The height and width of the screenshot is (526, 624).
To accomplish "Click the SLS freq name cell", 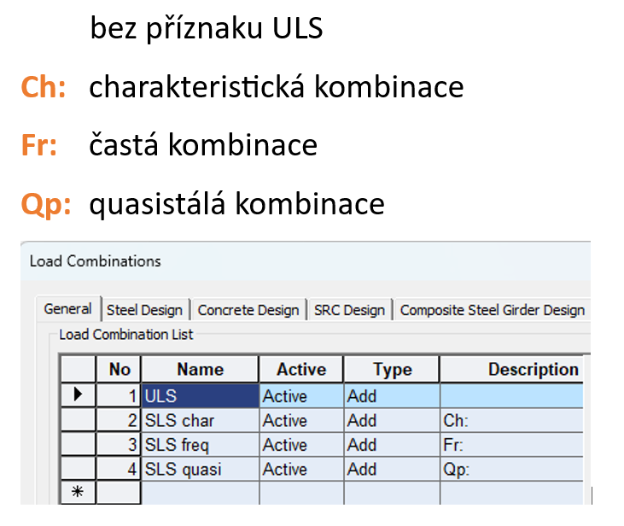I will (200, 444).
